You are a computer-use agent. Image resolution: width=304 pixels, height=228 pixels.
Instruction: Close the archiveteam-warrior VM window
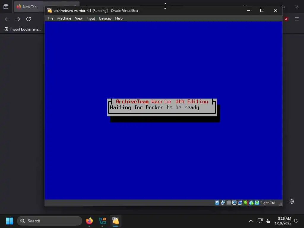tap(275, 10)
